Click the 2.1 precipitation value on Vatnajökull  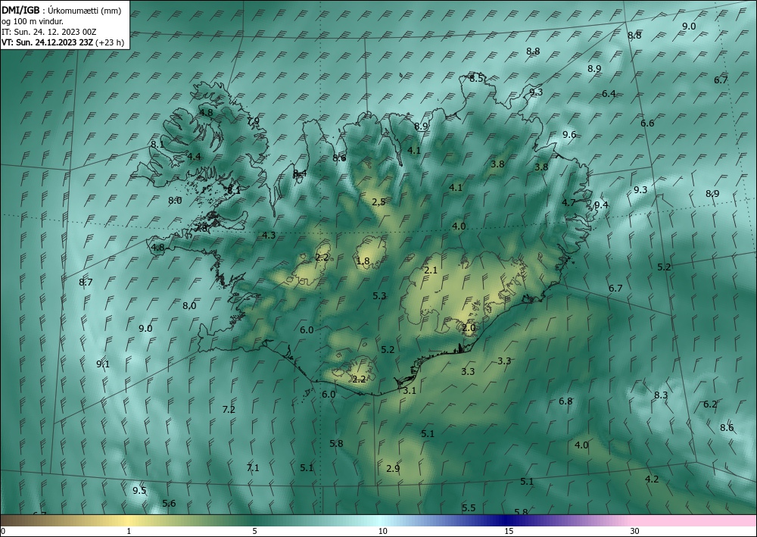point(430,270)
